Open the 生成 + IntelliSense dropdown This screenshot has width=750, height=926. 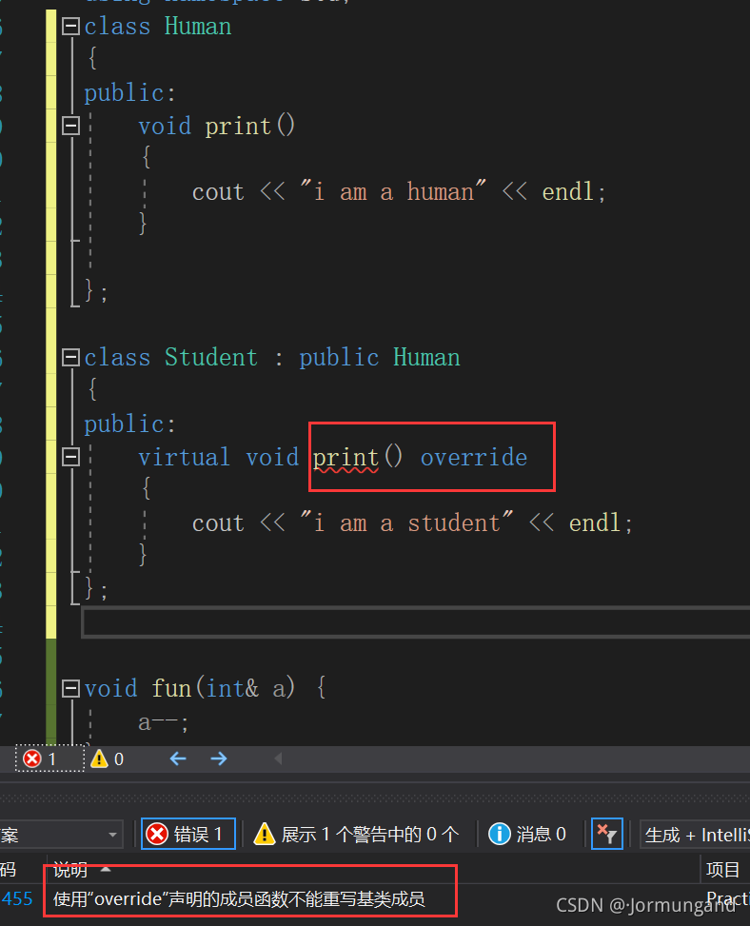click(x=696, y=835)
